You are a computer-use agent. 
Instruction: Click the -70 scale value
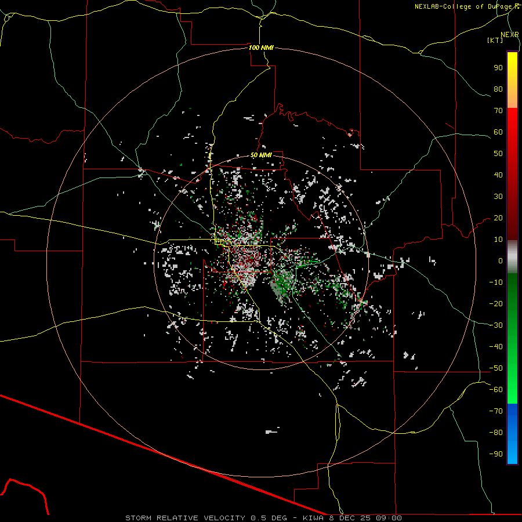pos(496,411)
